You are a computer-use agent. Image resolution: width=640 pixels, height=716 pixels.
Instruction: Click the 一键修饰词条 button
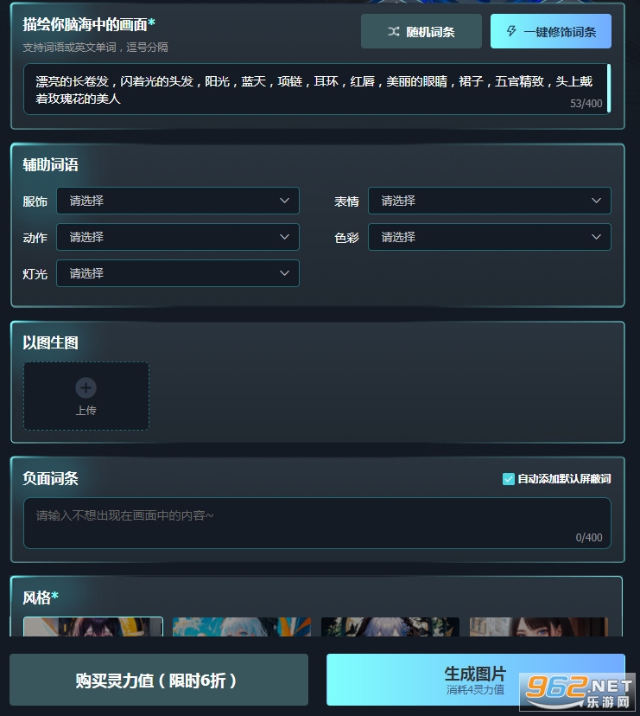(550, 31)
